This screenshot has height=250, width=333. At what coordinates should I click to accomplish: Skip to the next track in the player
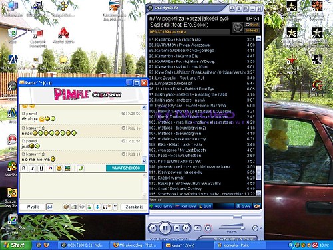pyautogui.click(x=186, y=228)
